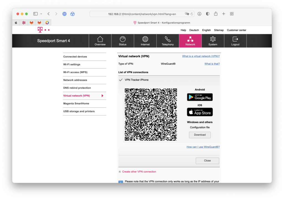Switch language to Deutsch
Image resolution: width=284 pixels, height=199 pixels.
tap(194, 30)
